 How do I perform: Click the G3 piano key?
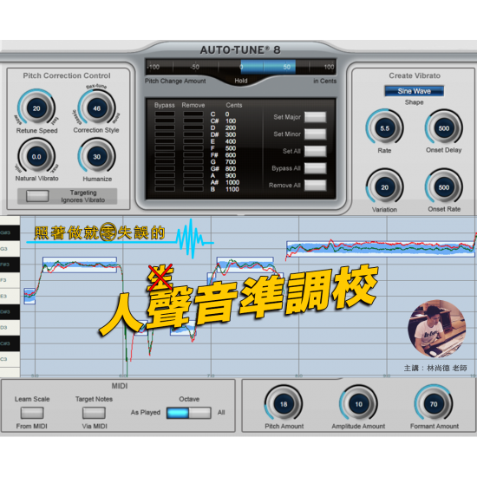10,249
